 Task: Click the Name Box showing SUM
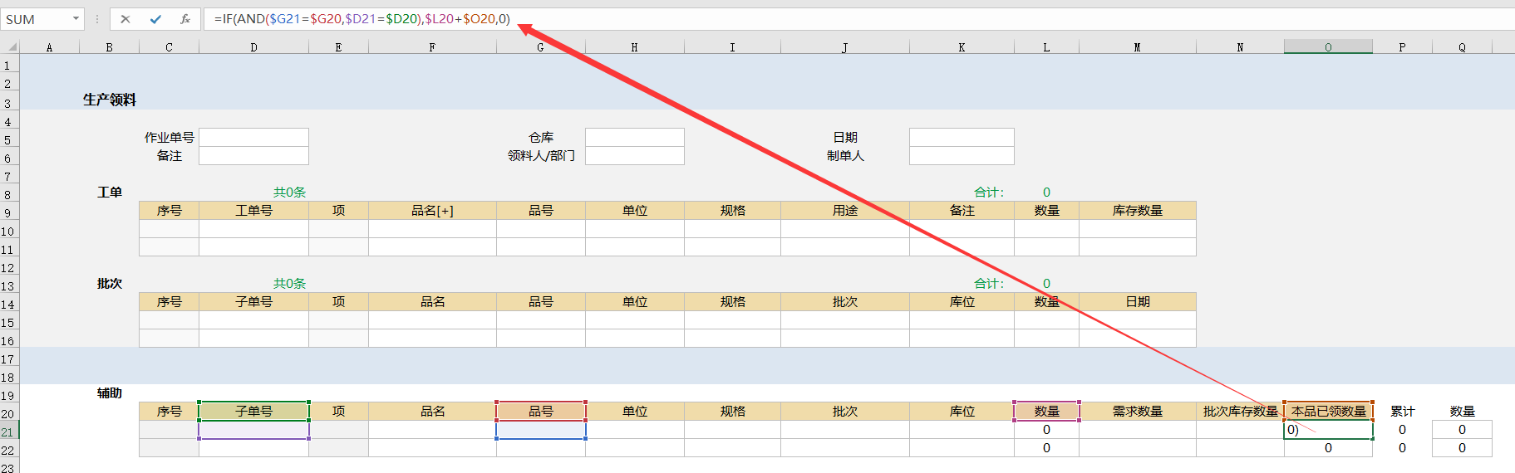coord(35,19)
